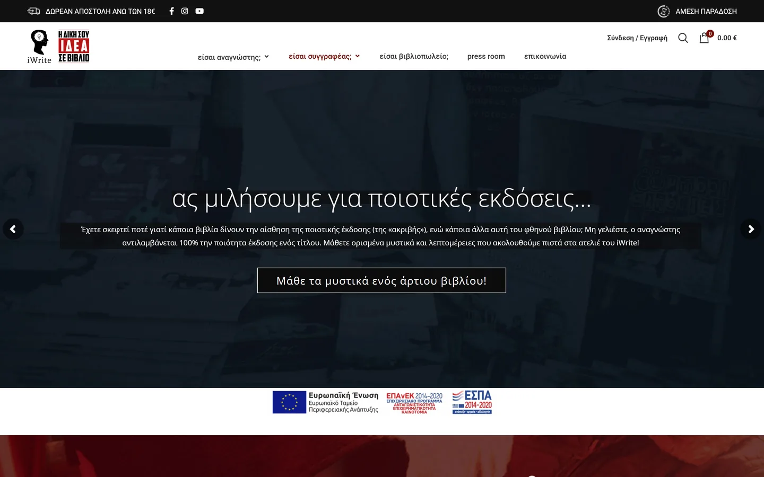Open the 'press room' menu item

[486, 56]
